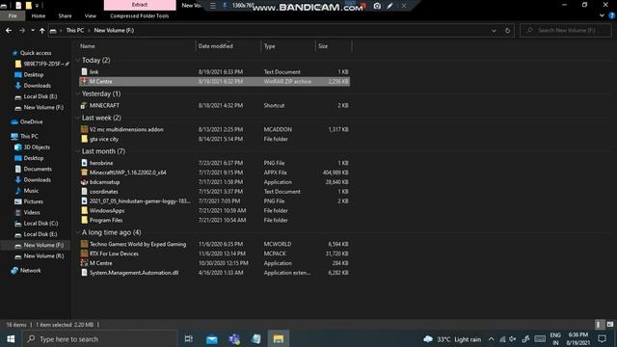Viewport: 617px width, 347px height.
Task: Open the Compressed Folder Tools tab
Action: point(139,15)
